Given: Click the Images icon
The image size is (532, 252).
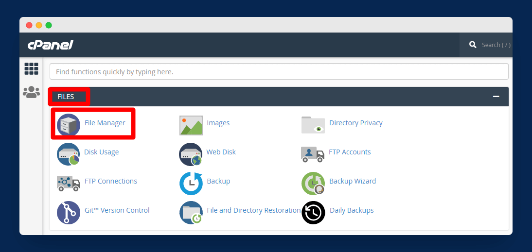Looking at the screenshot, I should (x=191, y=125).
